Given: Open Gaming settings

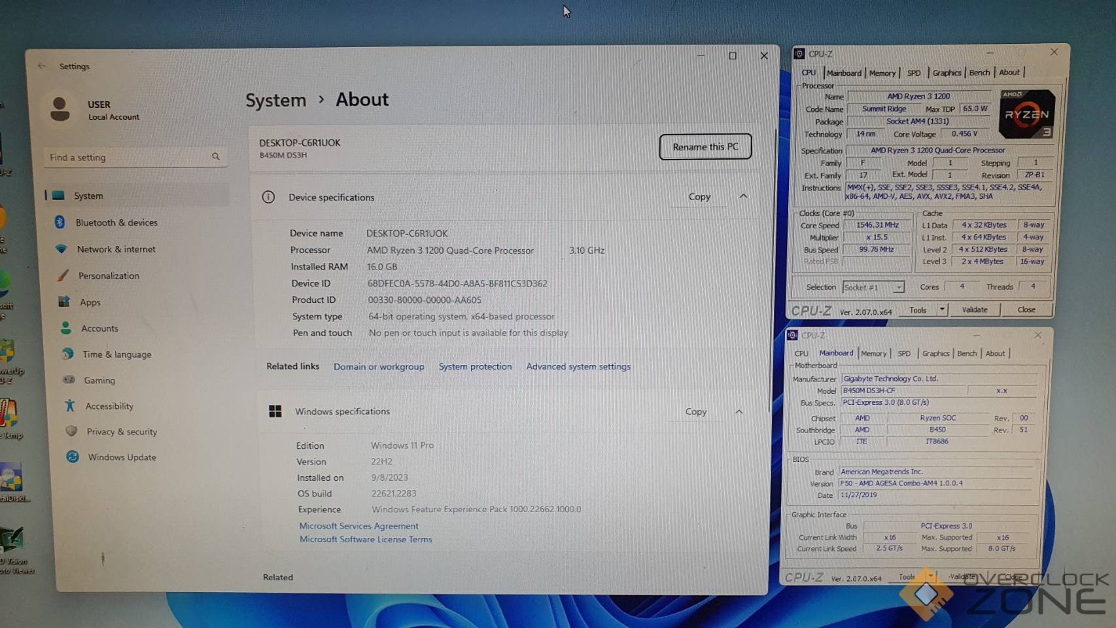Looking at the screenshot, I should [x=99, y=380].
